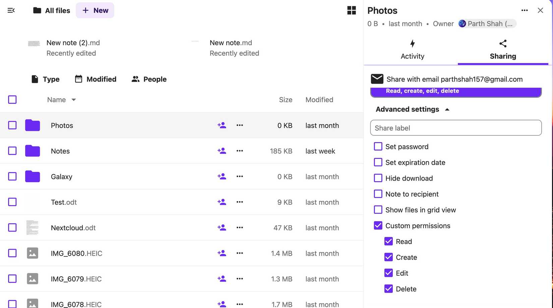The image size is (553, 308).
Task: Uncheck the Delete permission
Action: [388, 289]
